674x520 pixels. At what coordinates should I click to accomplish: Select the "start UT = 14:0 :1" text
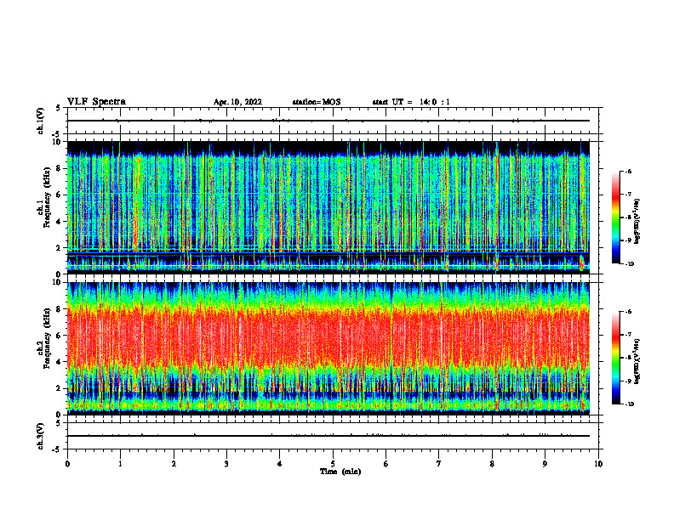click(411, 102)
